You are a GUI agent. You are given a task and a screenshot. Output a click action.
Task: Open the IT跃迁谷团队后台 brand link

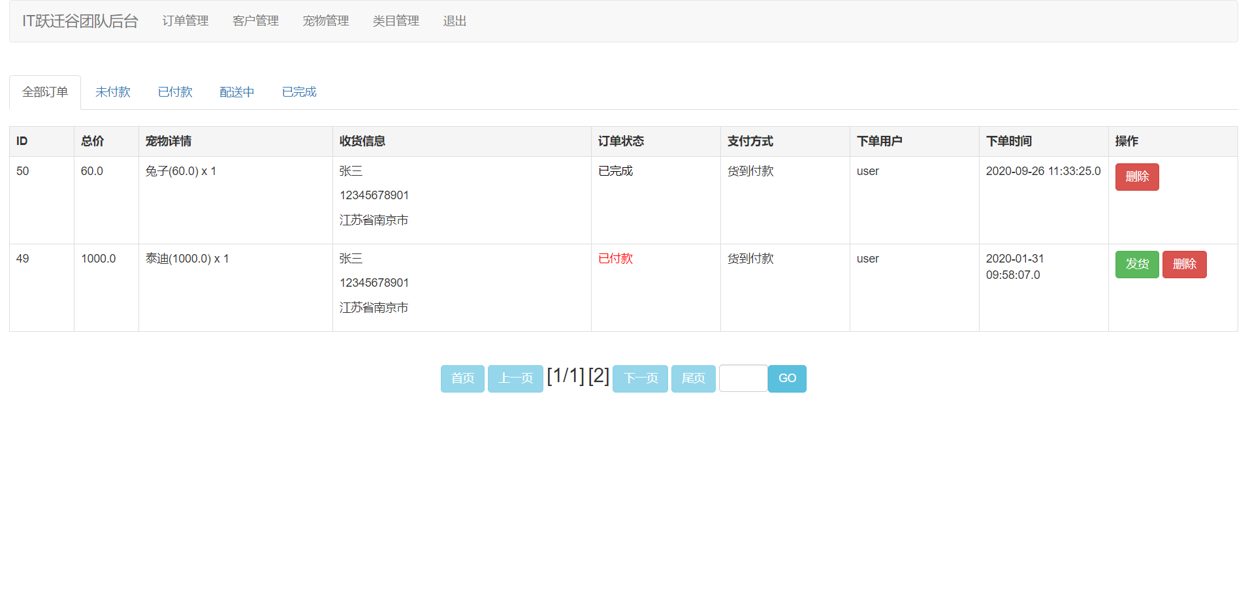tap(80, 21)
